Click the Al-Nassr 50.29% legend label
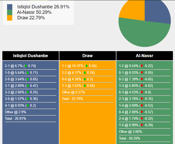Image resolution: width=175 pixels, height=144 pixels. click(x=34, y=12)
